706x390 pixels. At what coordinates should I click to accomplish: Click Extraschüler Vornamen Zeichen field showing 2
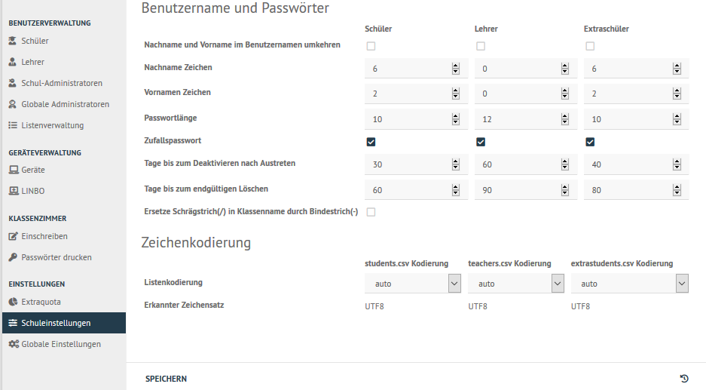click(x=636, y=94)
